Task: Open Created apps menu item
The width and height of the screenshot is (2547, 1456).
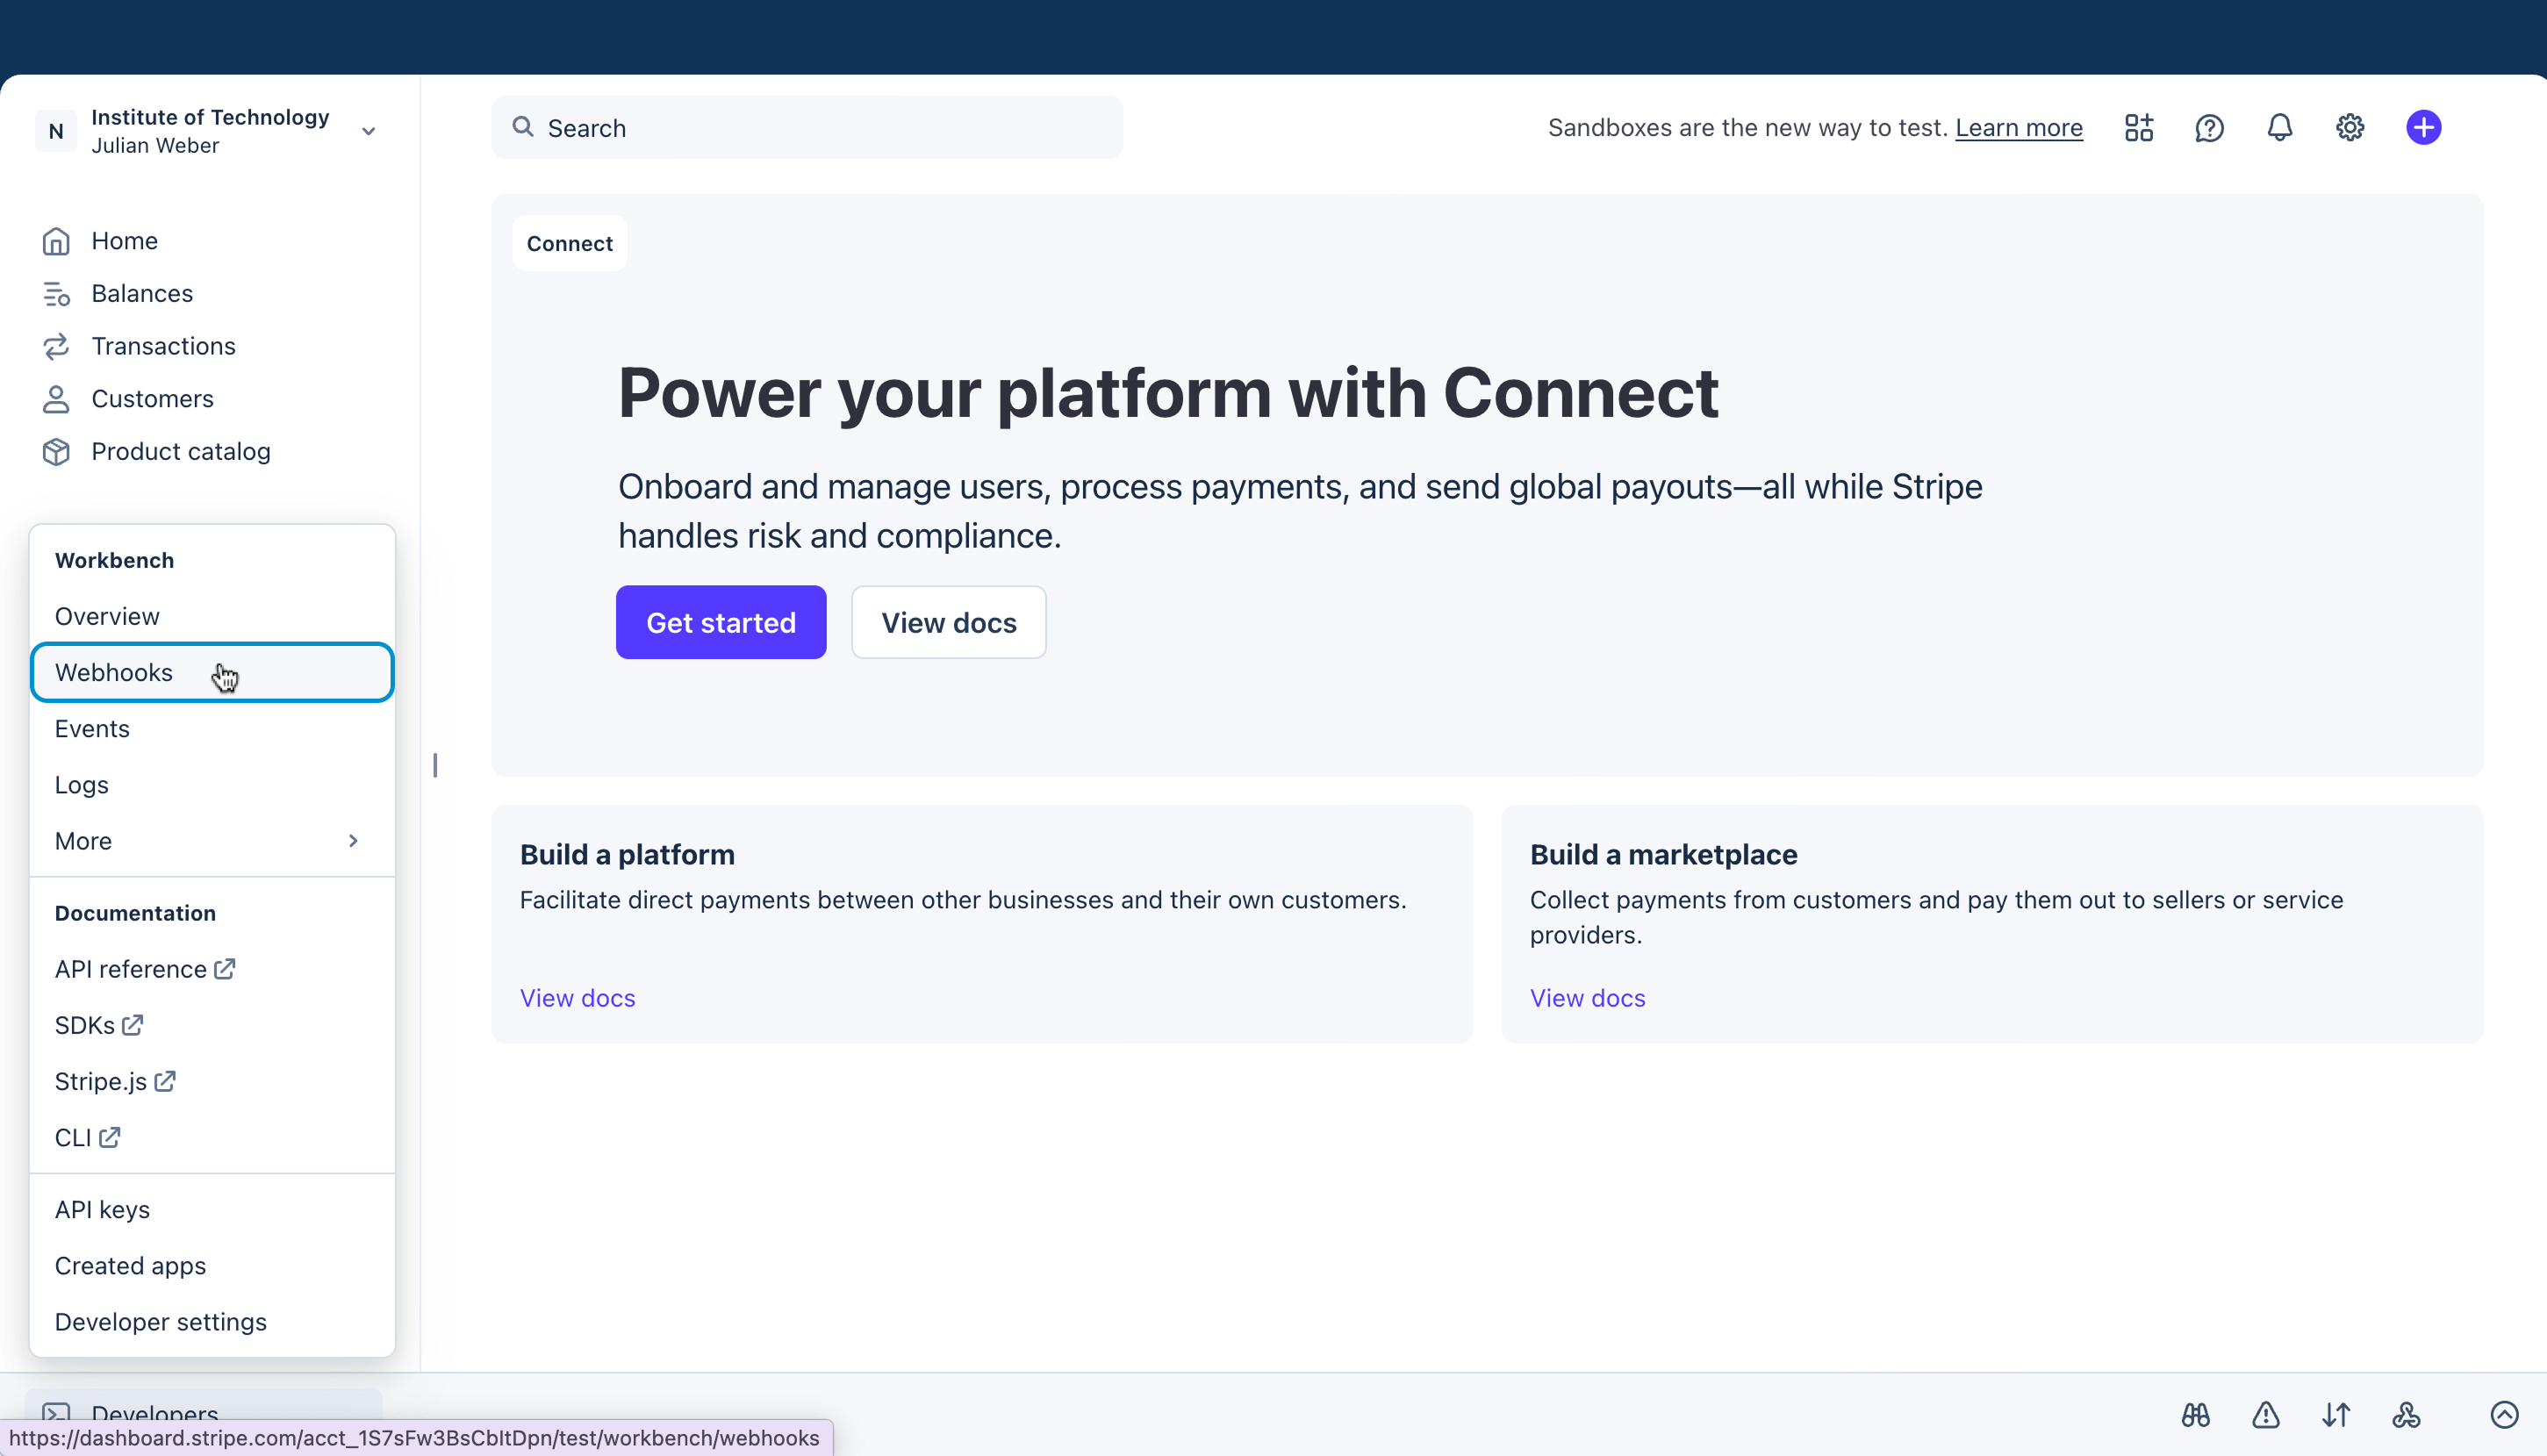Action: (x=212, y=1265)
